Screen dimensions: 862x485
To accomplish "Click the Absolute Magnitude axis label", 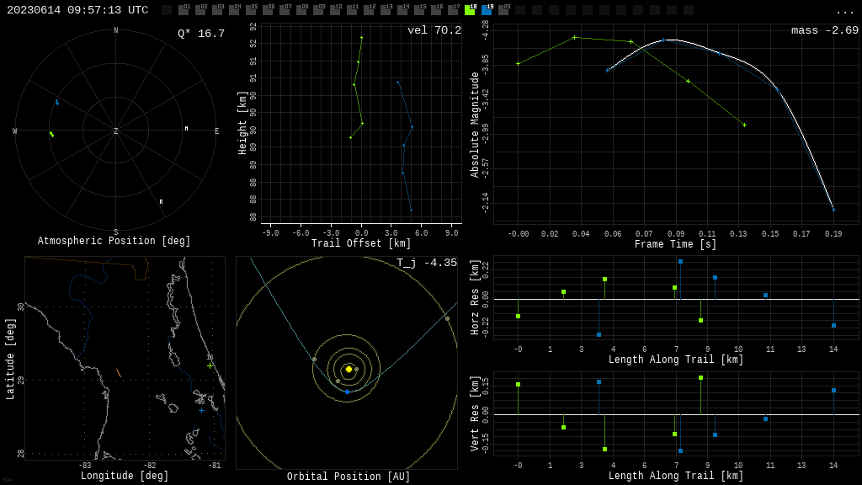I will pyautogui.click(x=475, y=125).
